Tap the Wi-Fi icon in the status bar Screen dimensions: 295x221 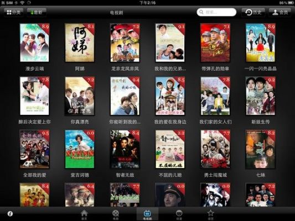[22, 3]
